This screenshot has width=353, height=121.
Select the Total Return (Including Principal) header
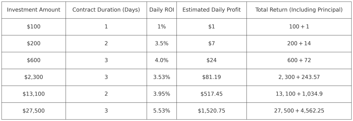(x=299, y=10)
